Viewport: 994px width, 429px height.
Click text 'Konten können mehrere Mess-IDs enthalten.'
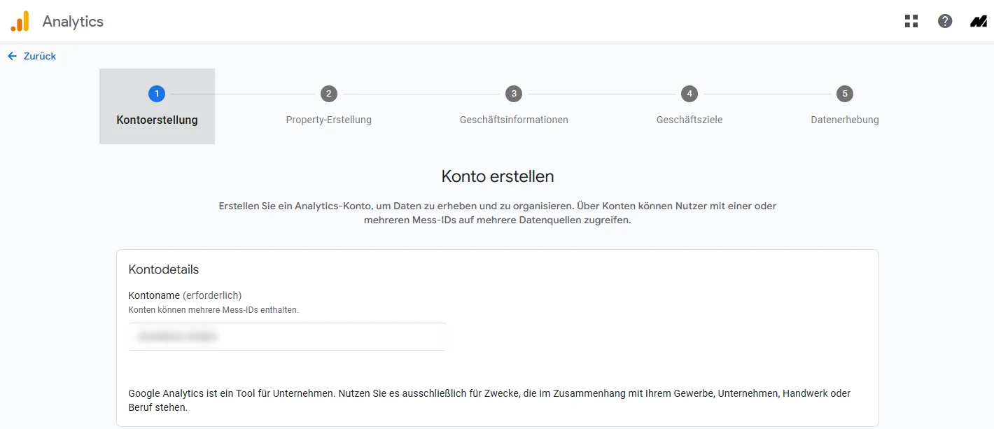(x=213, y=309)
